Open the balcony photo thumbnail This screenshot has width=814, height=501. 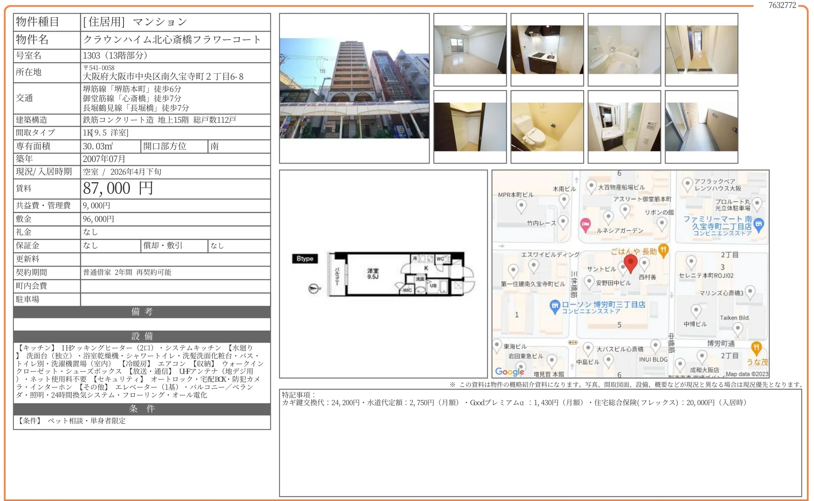coord(702,127)
